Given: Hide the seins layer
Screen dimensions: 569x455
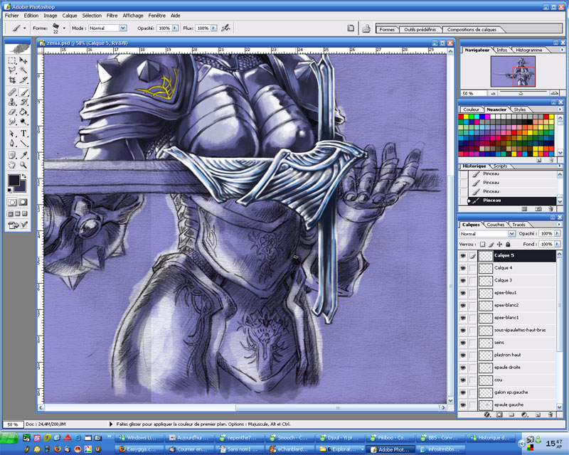Looking at the screenshot, I should coord(463,343).
